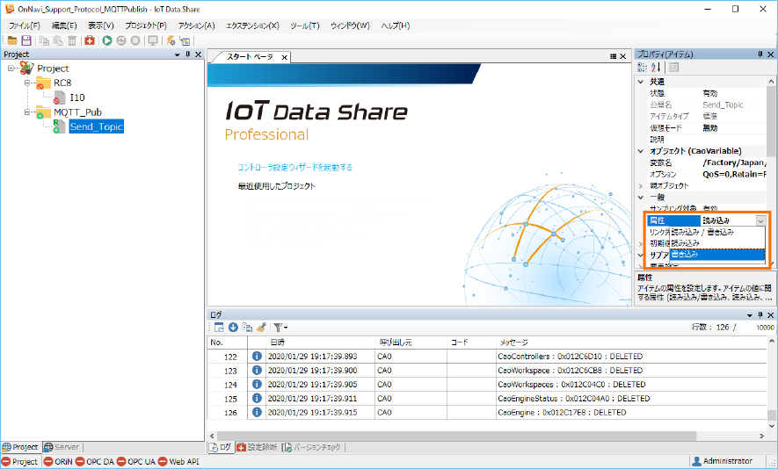The width and height of the screenshot is (778, 469).
Task: Toggle the ORiN status indicator
Action: click(58, 462)
